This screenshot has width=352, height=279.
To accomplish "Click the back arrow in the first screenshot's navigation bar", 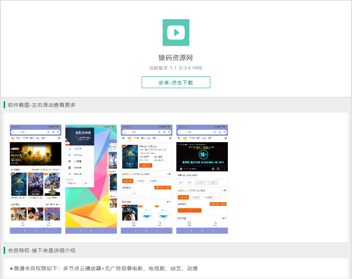I will (46, 231).
